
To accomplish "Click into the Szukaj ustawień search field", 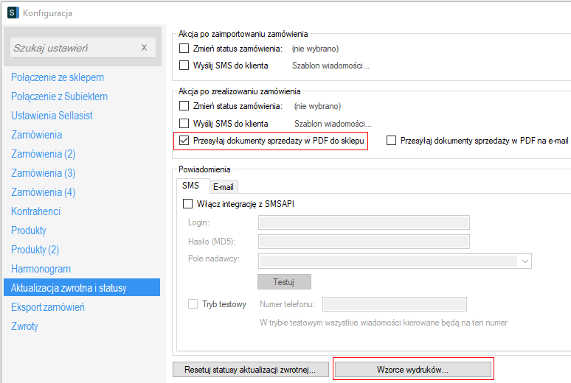I will pos(74,48).
